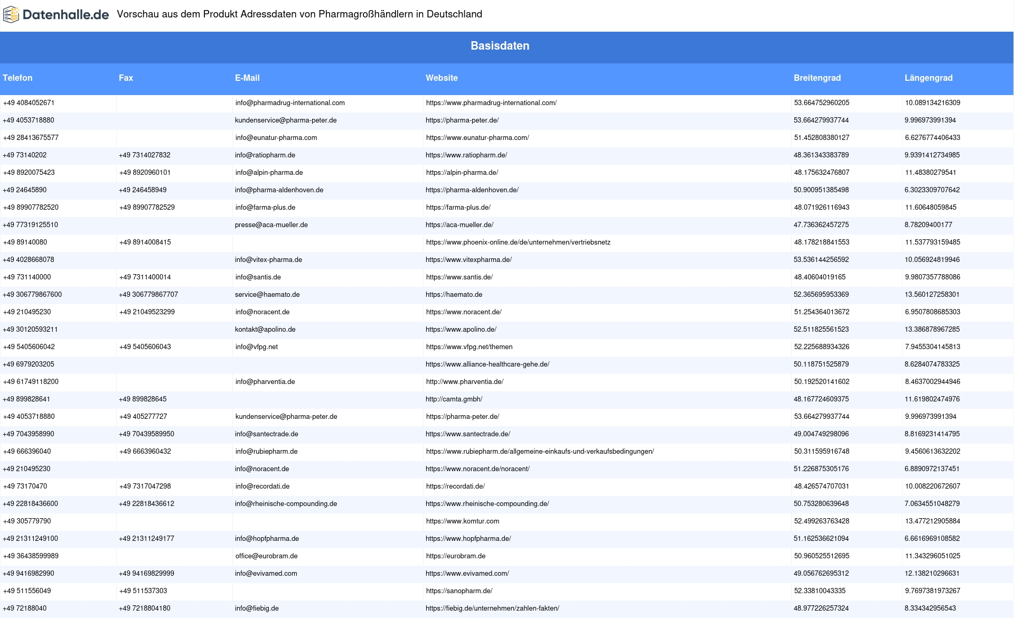Select email info@rubiepharm.de
This screenshot has width=1014, height=618.
pyautogui.click(x=267, y=452)
